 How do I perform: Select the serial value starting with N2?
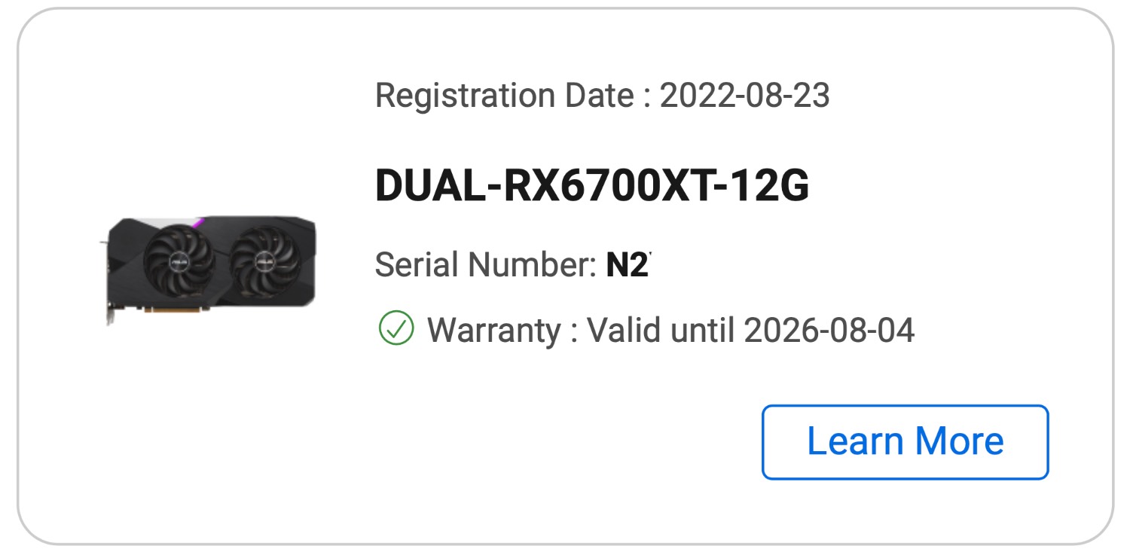click(x=628, y=264)
